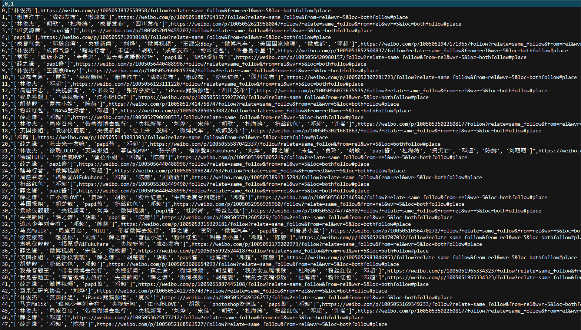Select '叫兽易小星' in row 6
Screen dimensions: 581x330
pos(251,50)
